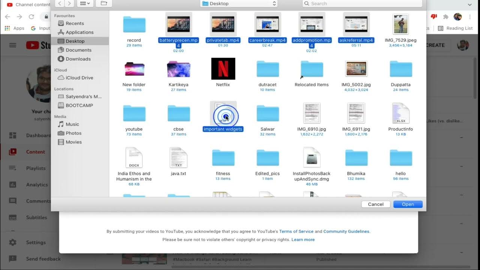Viewport: 480px width, 270px height.
Task: Select the Kartikeya folder icon
Action: pos(178,69)
